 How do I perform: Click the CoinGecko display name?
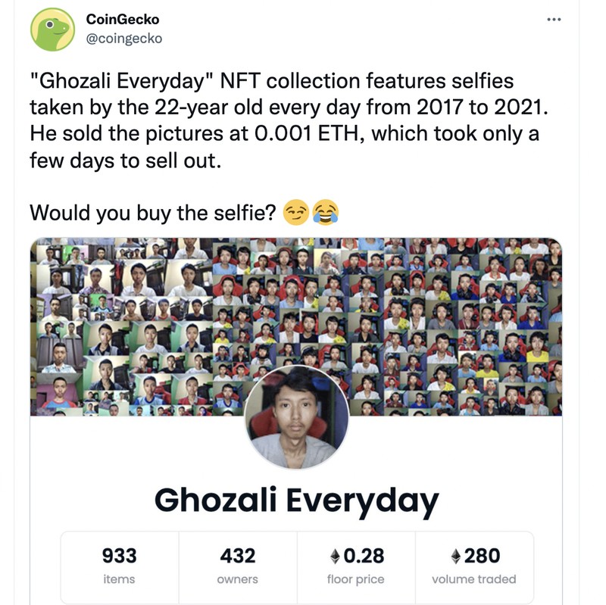pos(123,18)
